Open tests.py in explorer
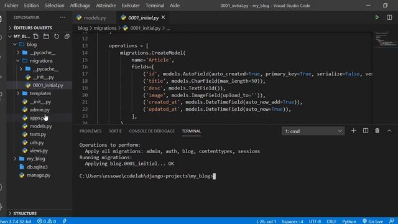The image size is (398, 224). [x=38, y=134]
